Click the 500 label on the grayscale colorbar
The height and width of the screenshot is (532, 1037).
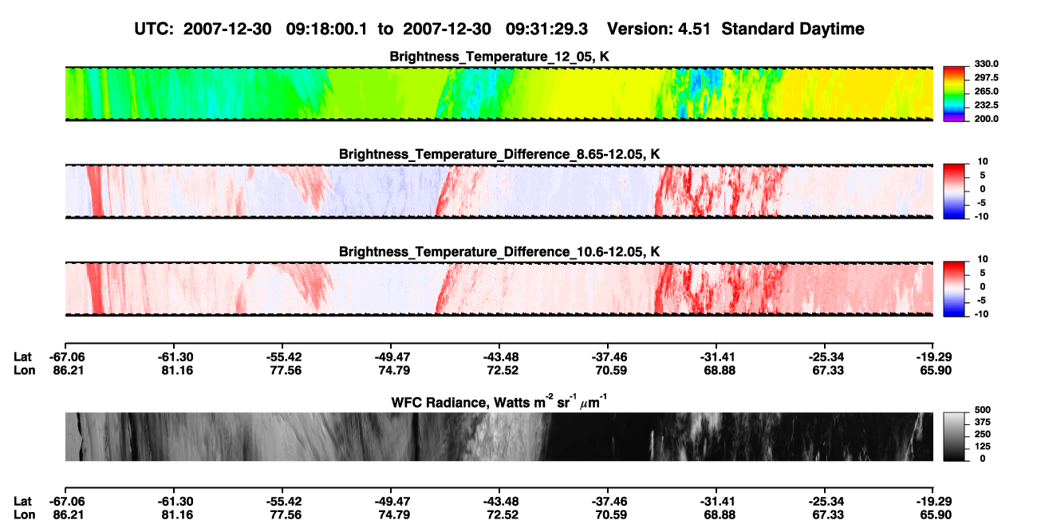tap(984, 410)
